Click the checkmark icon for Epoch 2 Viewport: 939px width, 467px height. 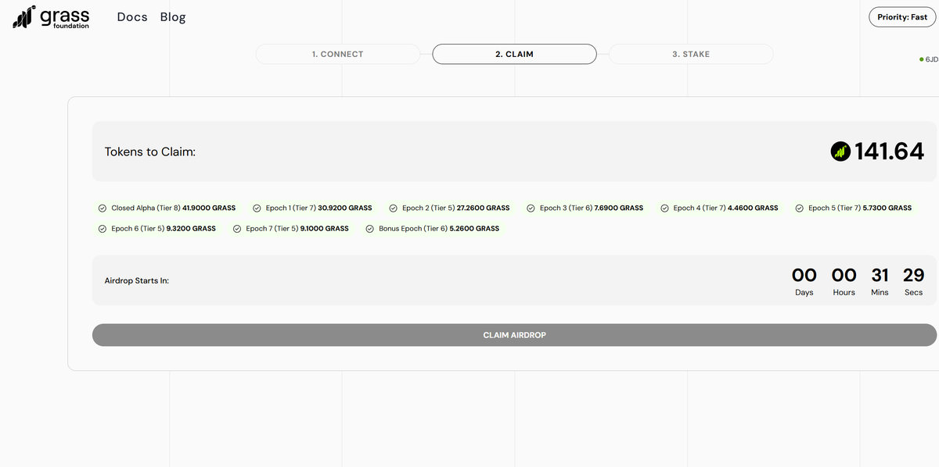click(x=393, y=209)
